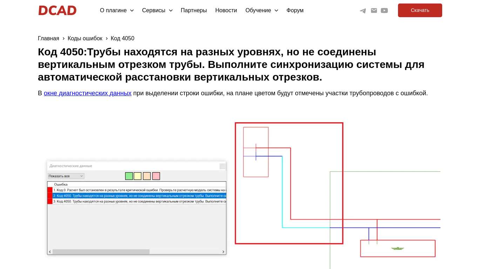Click the DCAD logo

[x=58, y=11]
